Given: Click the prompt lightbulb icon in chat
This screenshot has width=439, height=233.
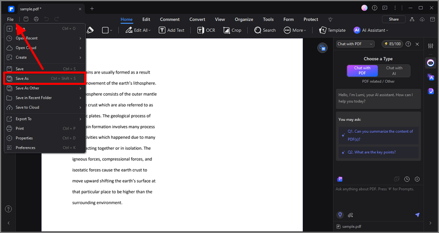Looking at the screenshot, I should 340,215.
